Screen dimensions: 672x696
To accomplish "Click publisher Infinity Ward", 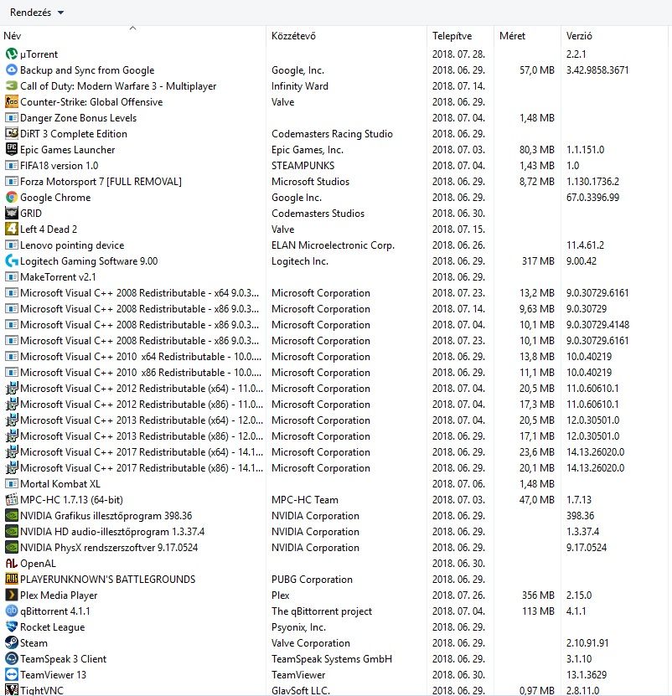I will [x=300, y=86].
